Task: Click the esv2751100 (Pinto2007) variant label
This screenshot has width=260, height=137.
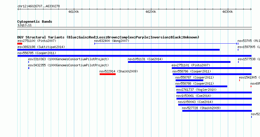Action: [x=37, y=41]
